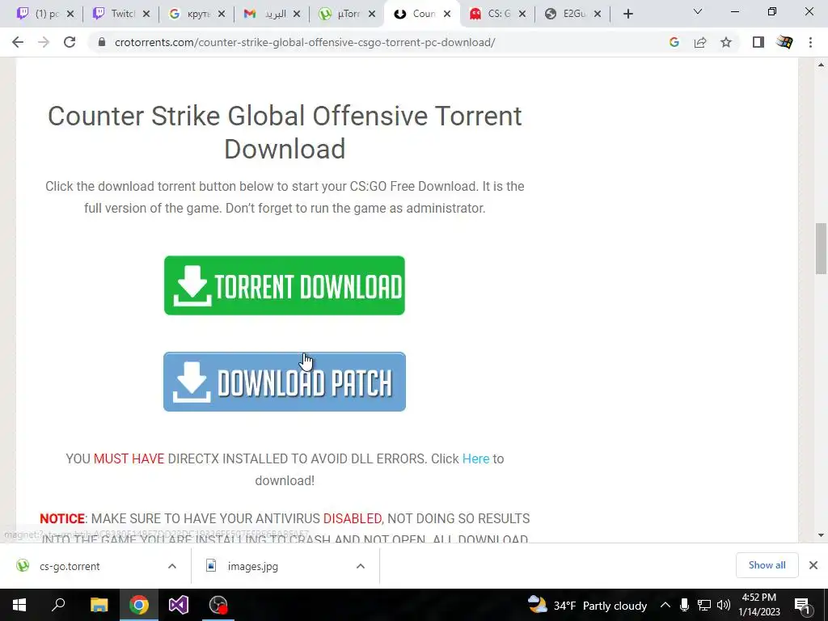Show hidden system tray icons
Screen dimensions: 828x621
point(665,605)
